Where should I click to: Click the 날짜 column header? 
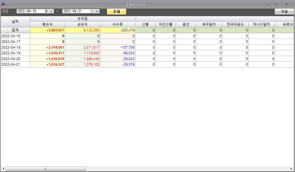[x=15, y=22]
